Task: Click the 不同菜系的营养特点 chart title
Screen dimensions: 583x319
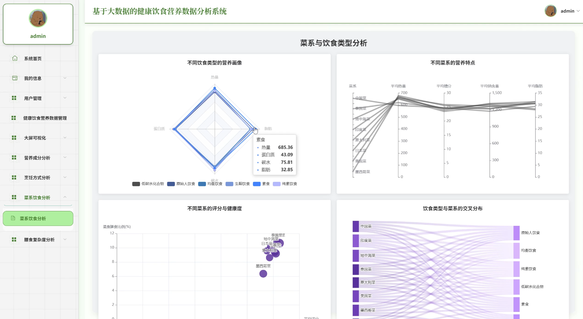Action: [453, 63]
